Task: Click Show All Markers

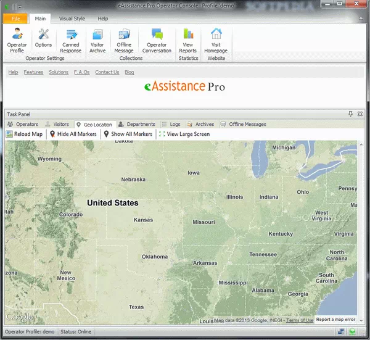Action: (x=128, y=134)
